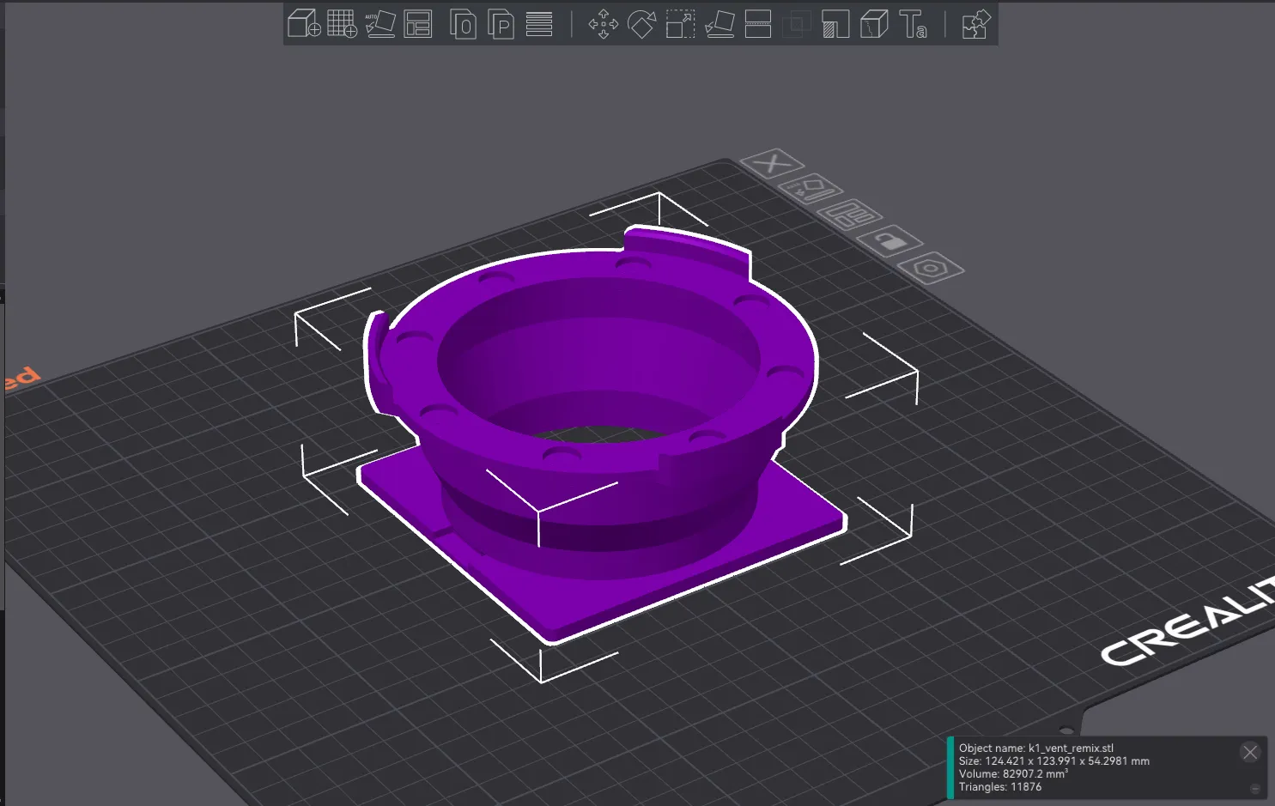Click the Size 124.421 x 123.991 x 54.2981 mm line
1275x806 pixels.
1054,761
